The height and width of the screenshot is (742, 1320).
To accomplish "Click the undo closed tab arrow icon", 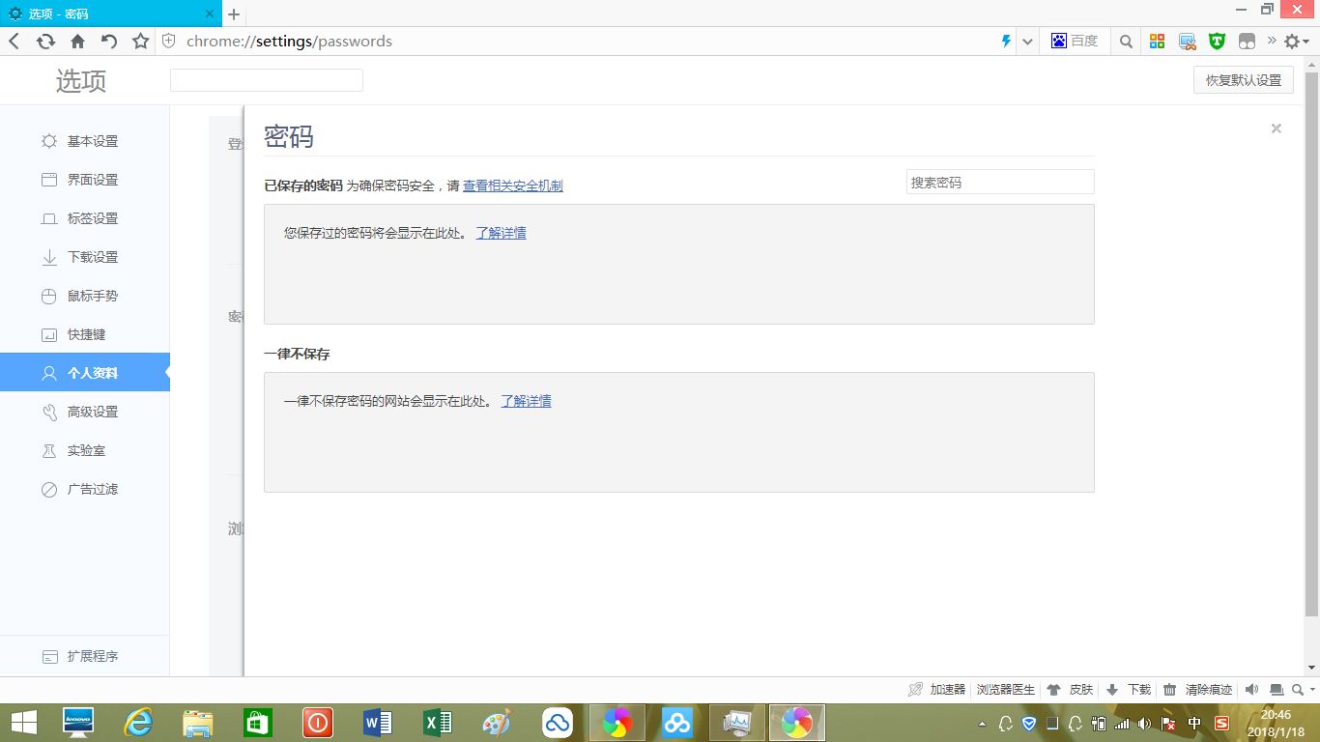I will coord(109,42).
